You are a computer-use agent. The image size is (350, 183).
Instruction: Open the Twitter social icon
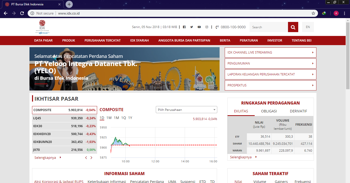click(192, 27)
